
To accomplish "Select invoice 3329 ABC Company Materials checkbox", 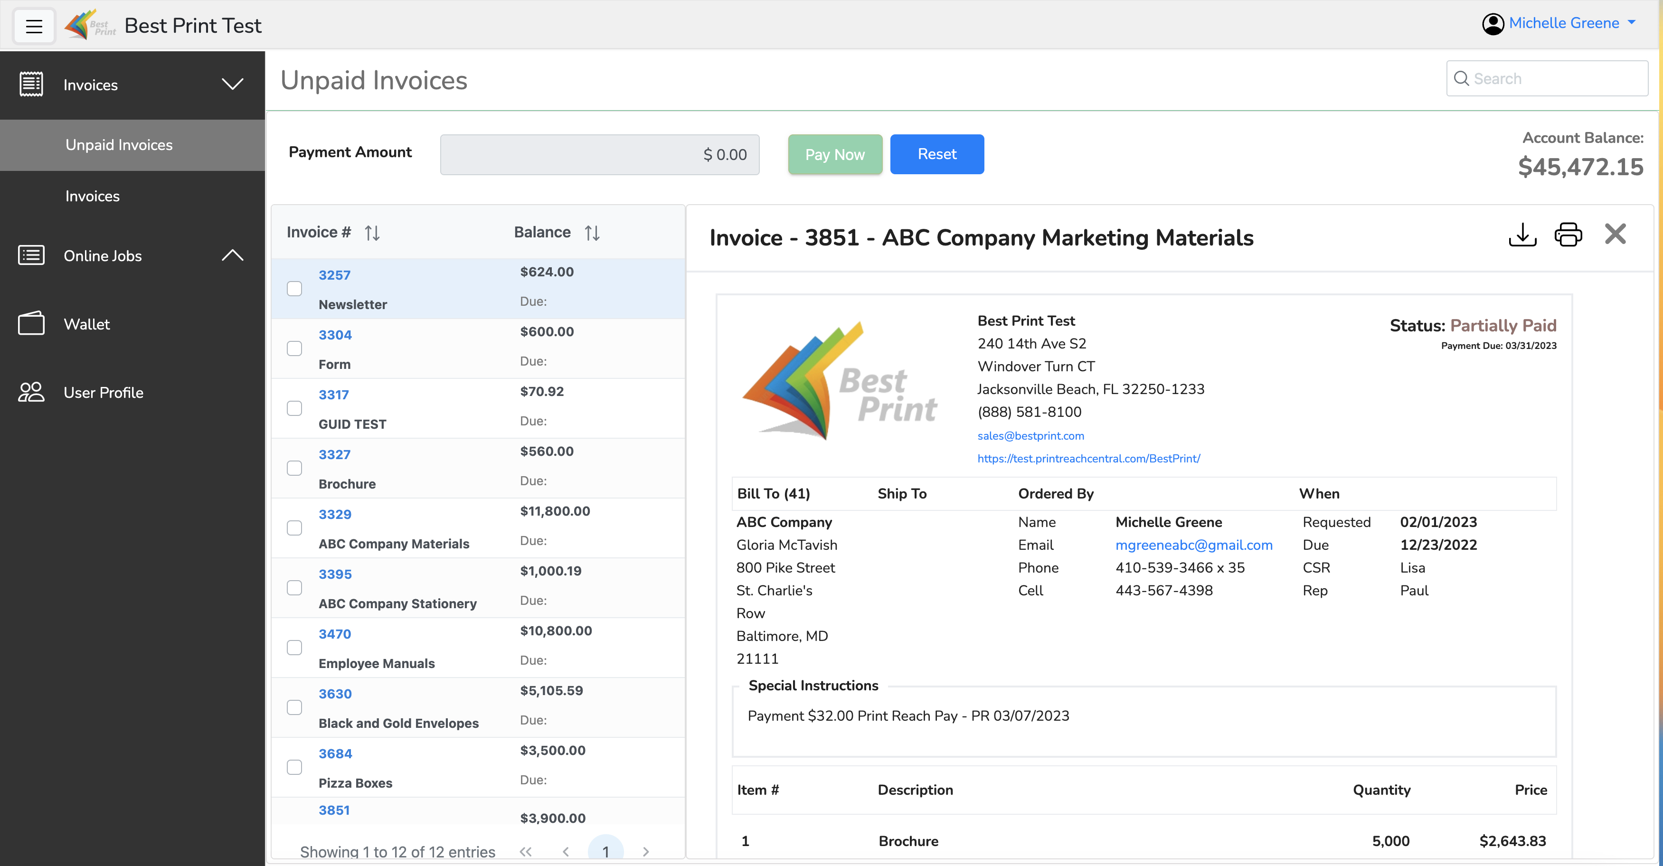I will [x=294, y=527].
